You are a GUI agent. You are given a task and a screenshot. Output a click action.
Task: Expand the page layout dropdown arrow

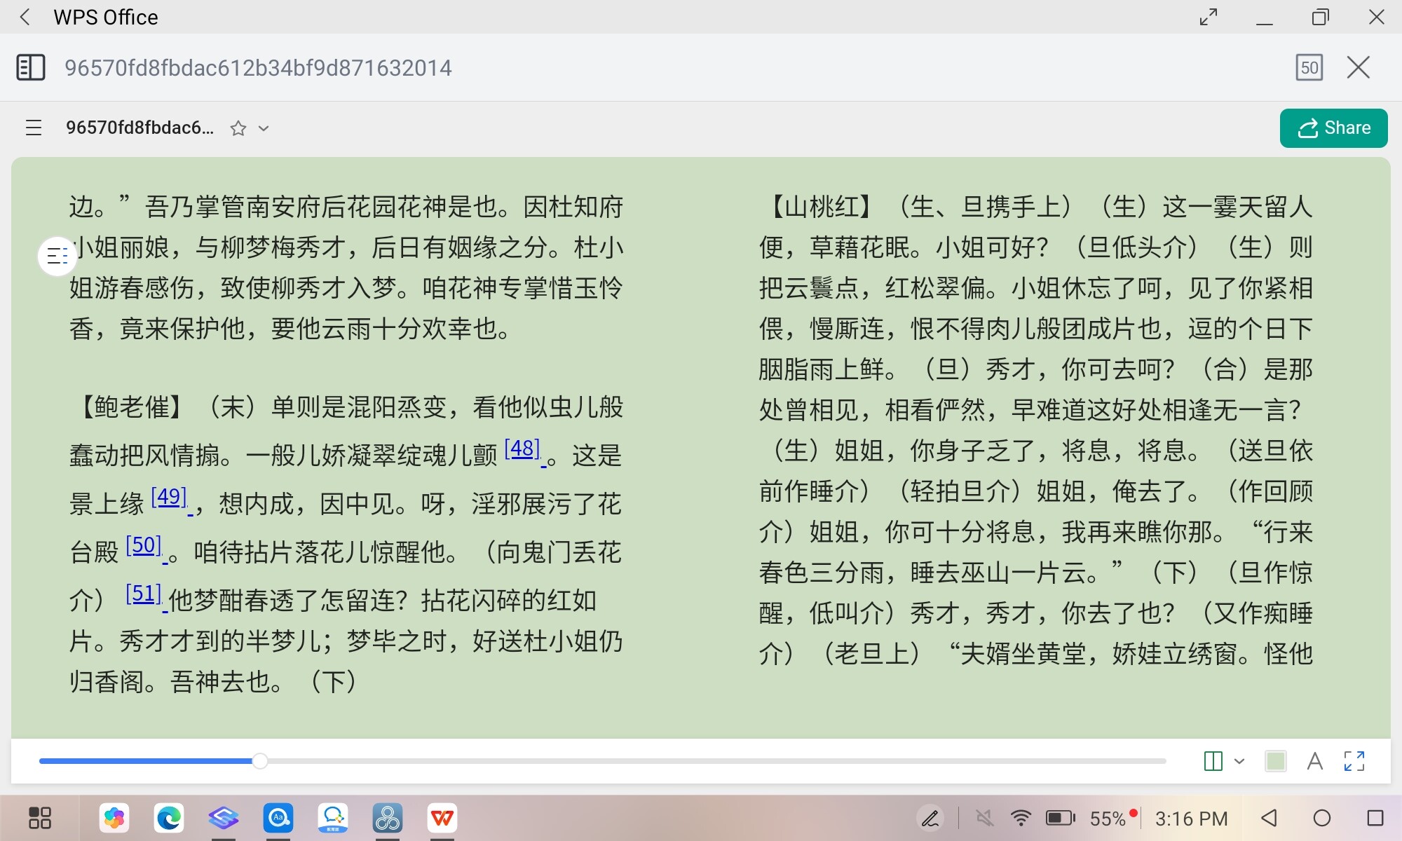pyautogui.click(x=1239, y=761)
